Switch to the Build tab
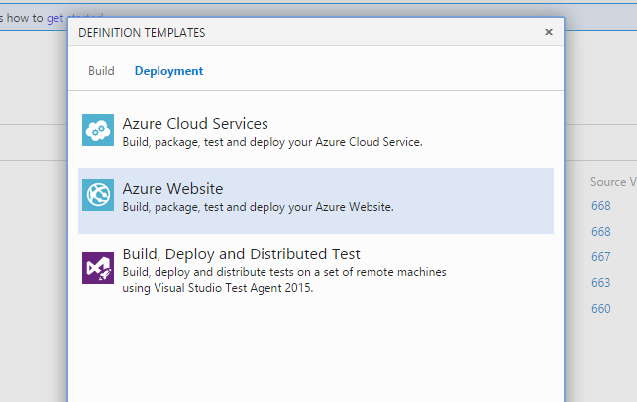The image size is (637, 402). click(x=101, y=71)
